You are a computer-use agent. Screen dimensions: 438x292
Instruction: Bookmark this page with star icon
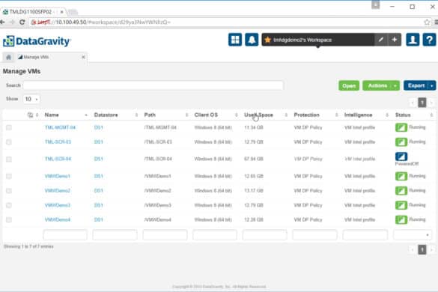point(427,22)
